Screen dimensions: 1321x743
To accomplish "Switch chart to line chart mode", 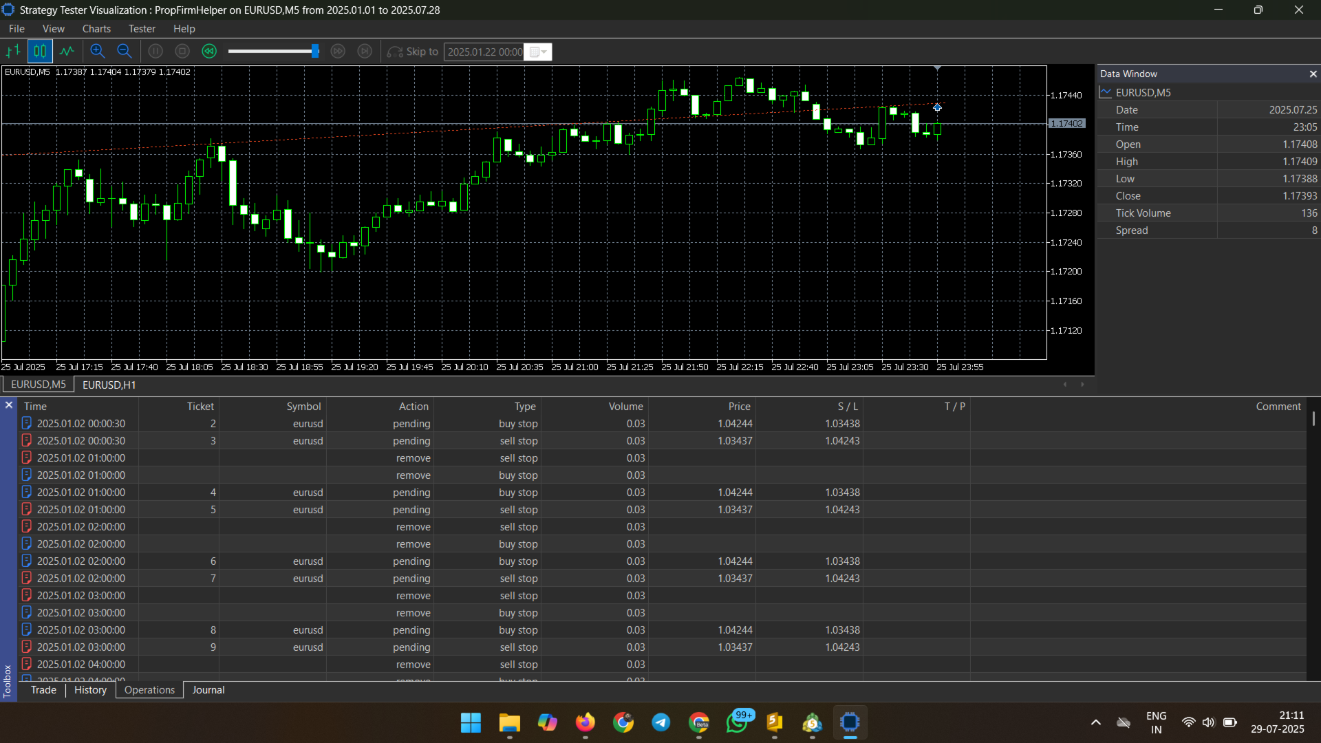I will [x=67, y=51].
